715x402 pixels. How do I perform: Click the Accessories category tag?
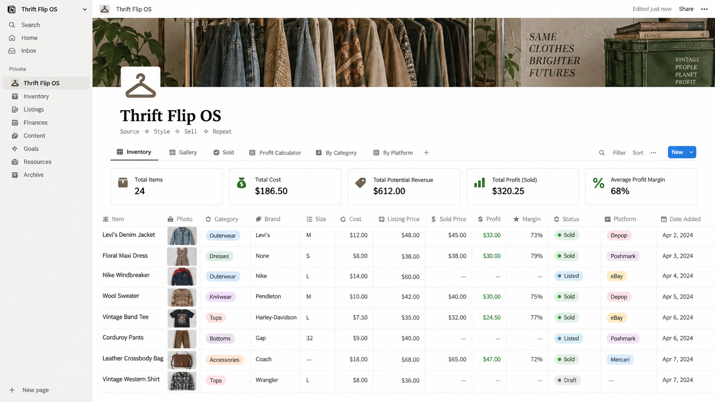(x=224, y=360)
